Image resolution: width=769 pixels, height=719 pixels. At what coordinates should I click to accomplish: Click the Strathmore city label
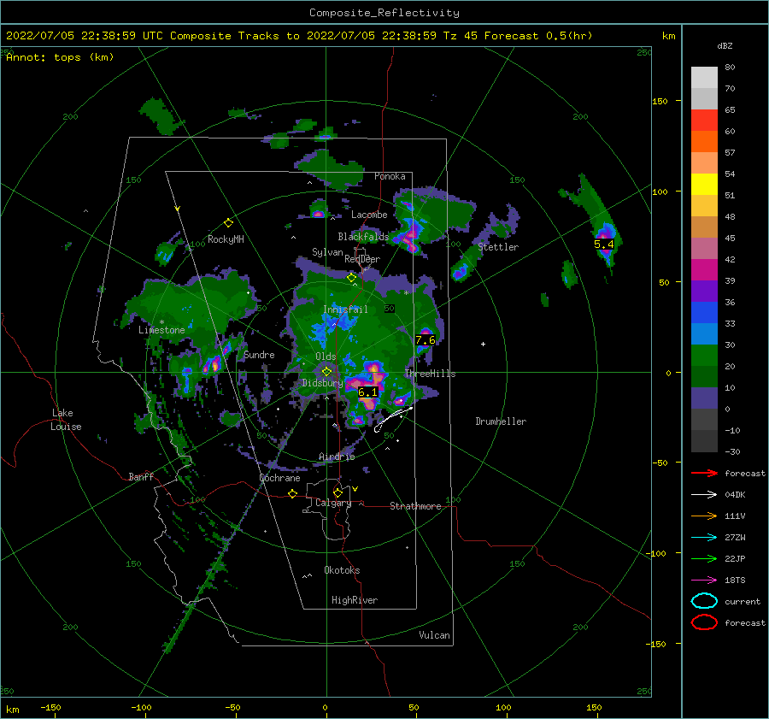(x=415, y=506)
